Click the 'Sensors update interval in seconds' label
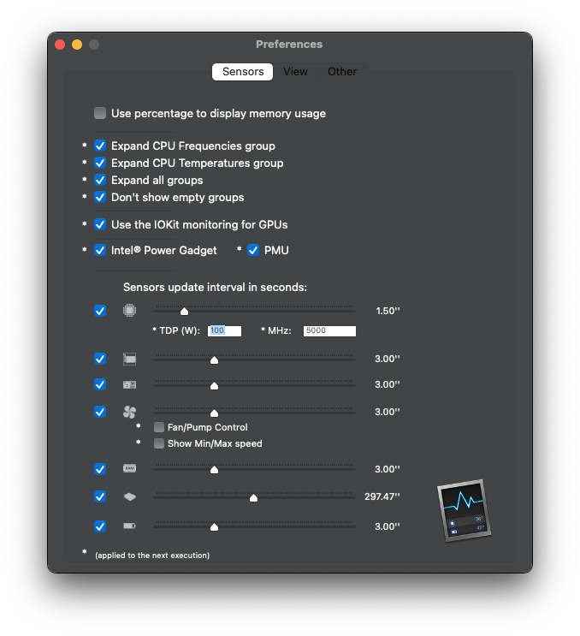580x636 pixels. tap(215, 287)
